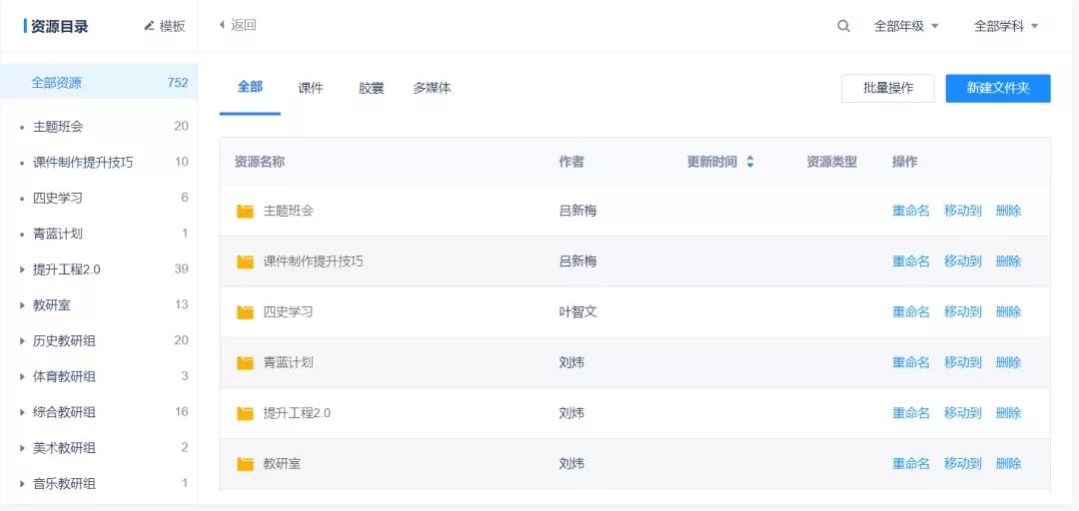1079x511 pixels.
Task: Click the folder icon for 教研室 row
Action: point(245,464)
